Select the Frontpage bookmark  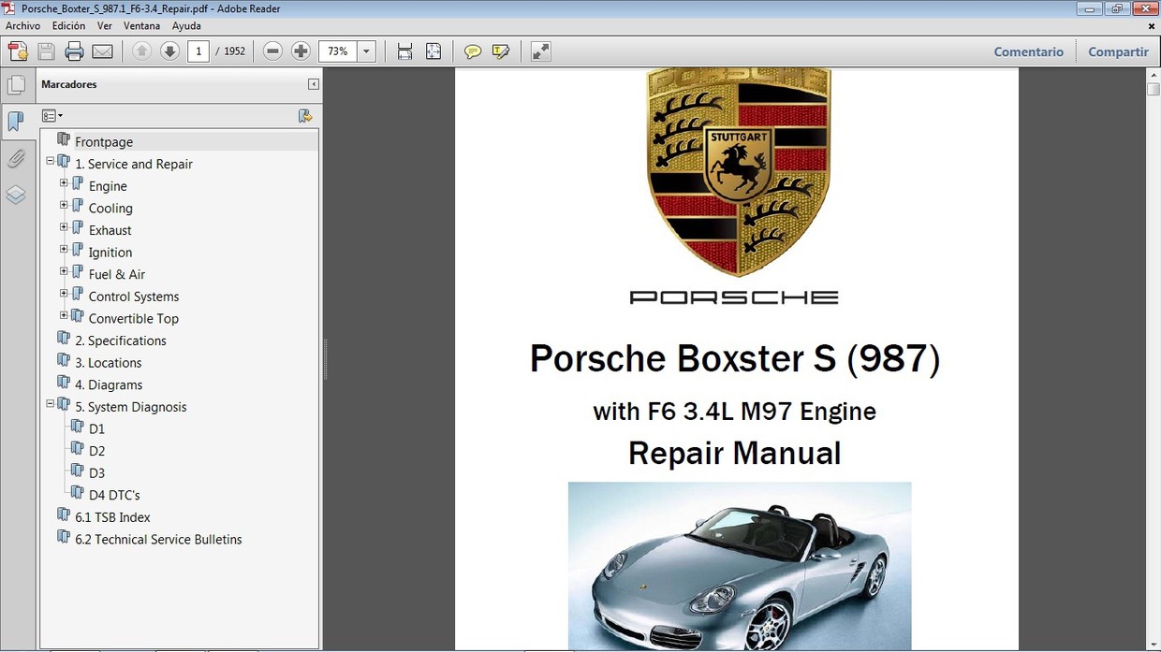pos(104,142)
